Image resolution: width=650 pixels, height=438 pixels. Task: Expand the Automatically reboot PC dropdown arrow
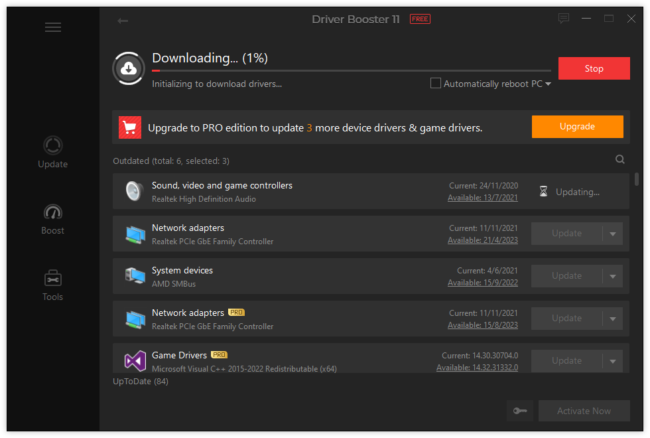click(548, 84)
